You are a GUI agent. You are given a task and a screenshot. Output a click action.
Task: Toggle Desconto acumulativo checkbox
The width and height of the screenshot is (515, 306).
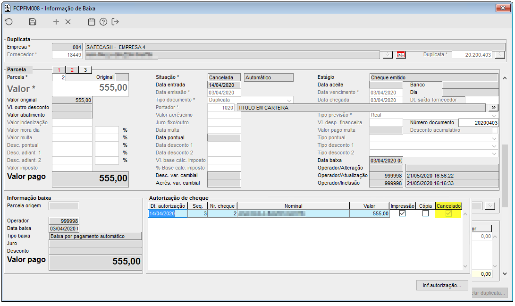[495, 130]
